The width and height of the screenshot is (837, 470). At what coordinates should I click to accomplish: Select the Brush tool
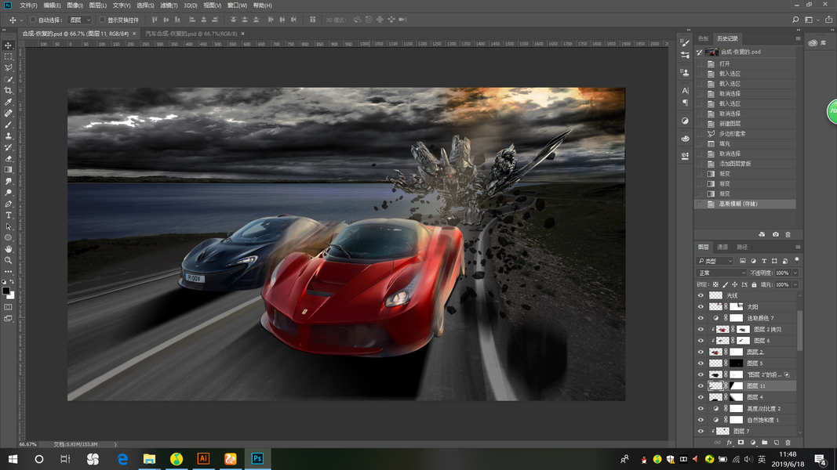point(8,125)
